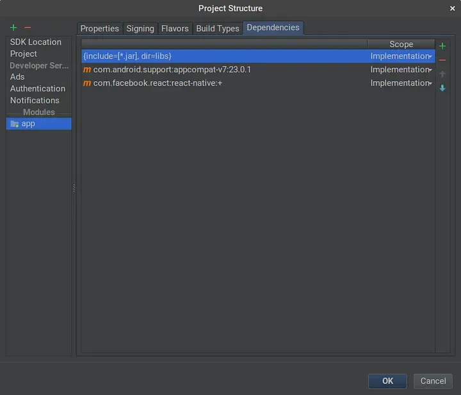Image resolution: width=461 pixels, height=395 pixels.
Task: Switch to the Properties tab
Action: click(99, 29)
